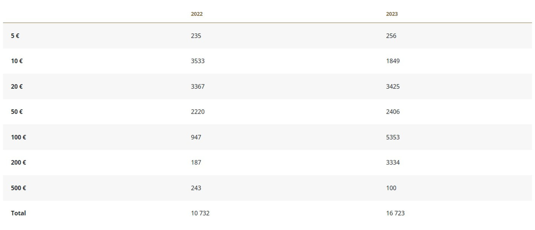Click the cell showing 235
535x230 pixels.
coord(196,36)
